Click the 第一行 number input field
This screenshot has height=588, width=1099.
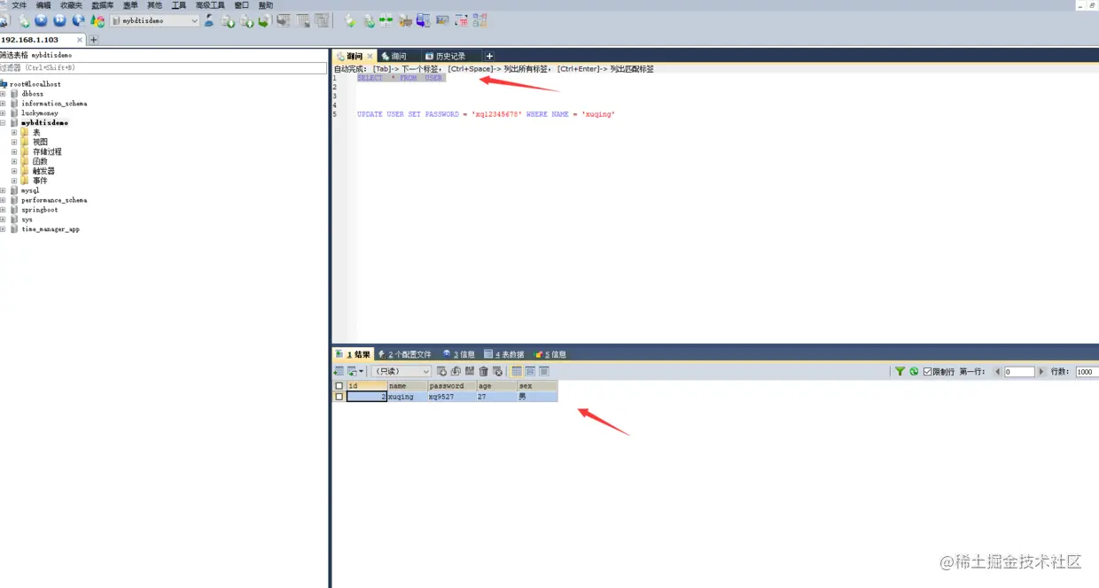pos(1019,372)
